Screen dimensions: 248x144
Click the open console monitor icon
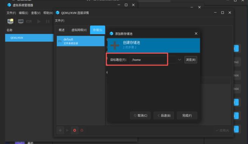click(21, 21)
